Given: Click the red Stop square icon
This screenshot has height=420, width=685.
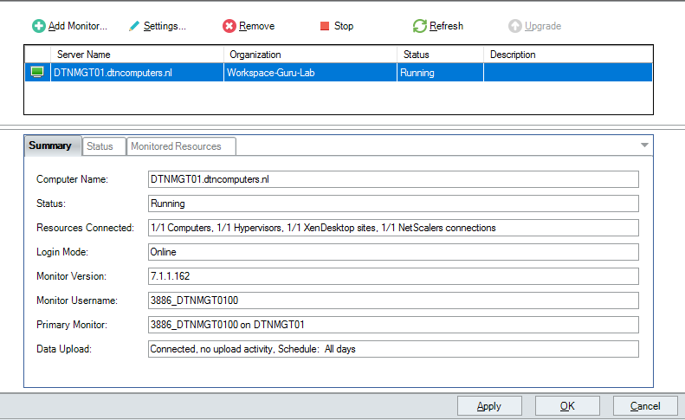Looking at the screenshot, I should pyautogui.click(x=325, y=26).
